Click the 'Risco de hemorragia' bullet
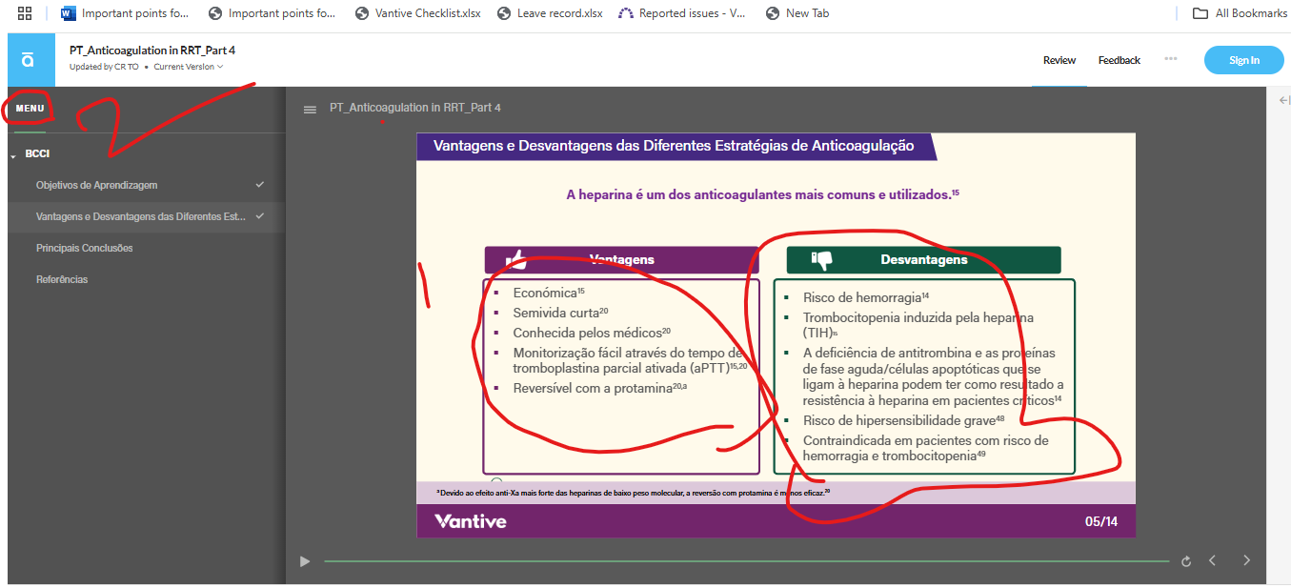Image resolution: width=1291 pixels, height=588 pixels. click(x=866, y=297)
